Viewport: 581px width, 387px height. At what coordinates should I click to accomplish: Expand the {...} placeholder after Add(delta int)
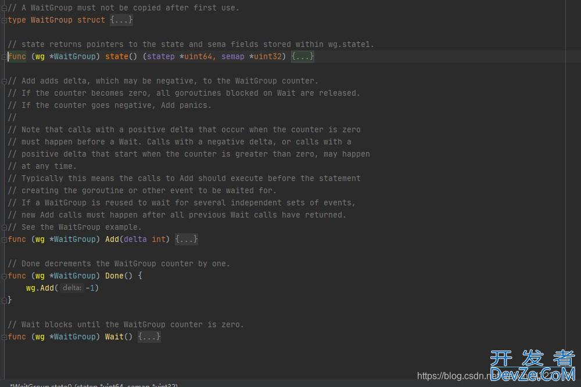pos(187,240)
